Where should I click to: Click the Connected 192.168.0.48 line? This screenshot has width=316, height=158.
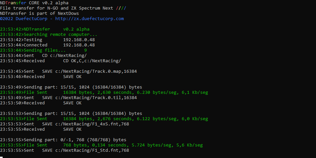(47, 45)
